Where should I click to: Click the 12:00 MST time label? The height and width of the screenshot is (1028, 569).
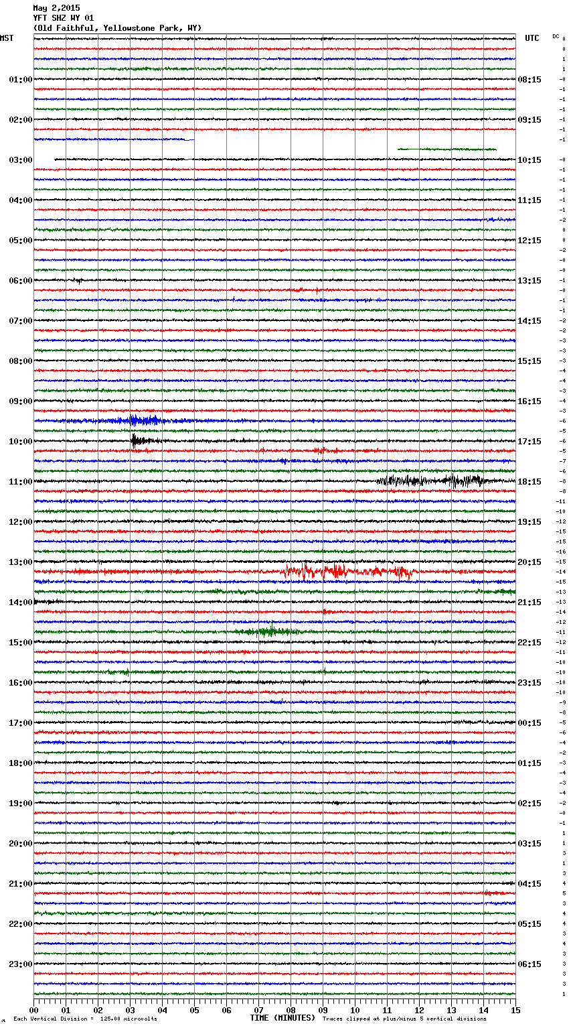21,522
